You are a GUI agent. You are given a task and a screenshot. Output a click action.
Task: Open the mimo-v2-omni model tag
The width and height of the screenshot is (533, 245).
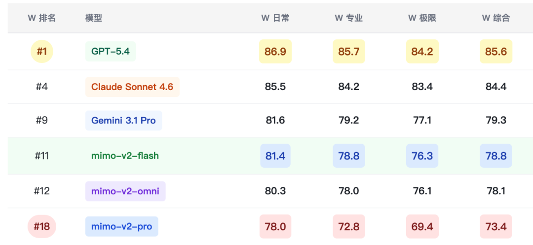click(125, 191)
